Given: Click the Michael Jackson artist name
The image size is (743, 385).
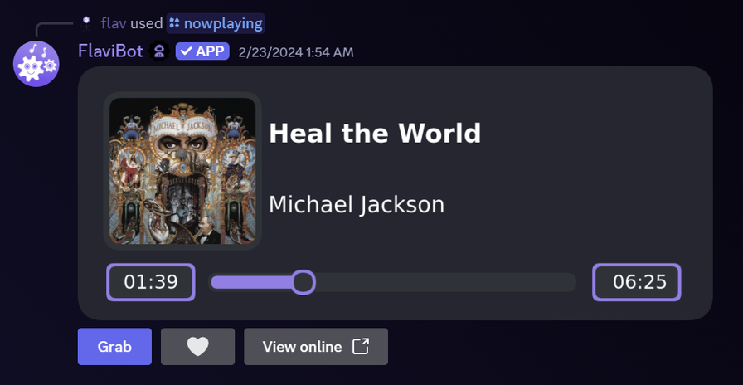Looking at the screenshot, I should click(x=357, y=205).
